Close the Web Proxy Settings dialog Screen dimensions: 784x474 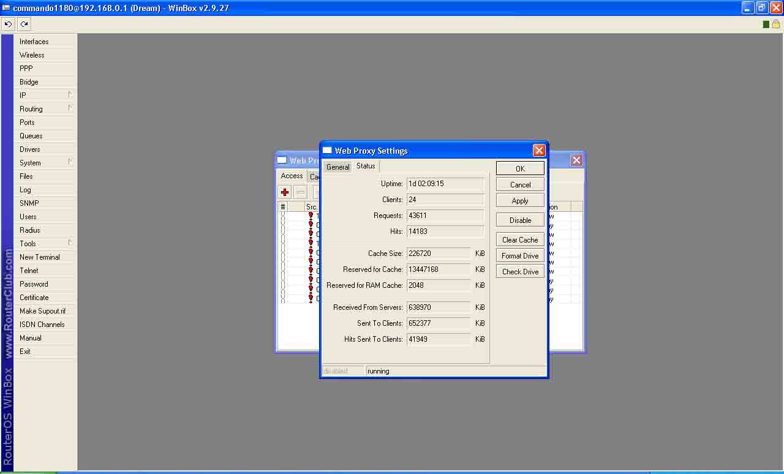click(x=539, y=150)
